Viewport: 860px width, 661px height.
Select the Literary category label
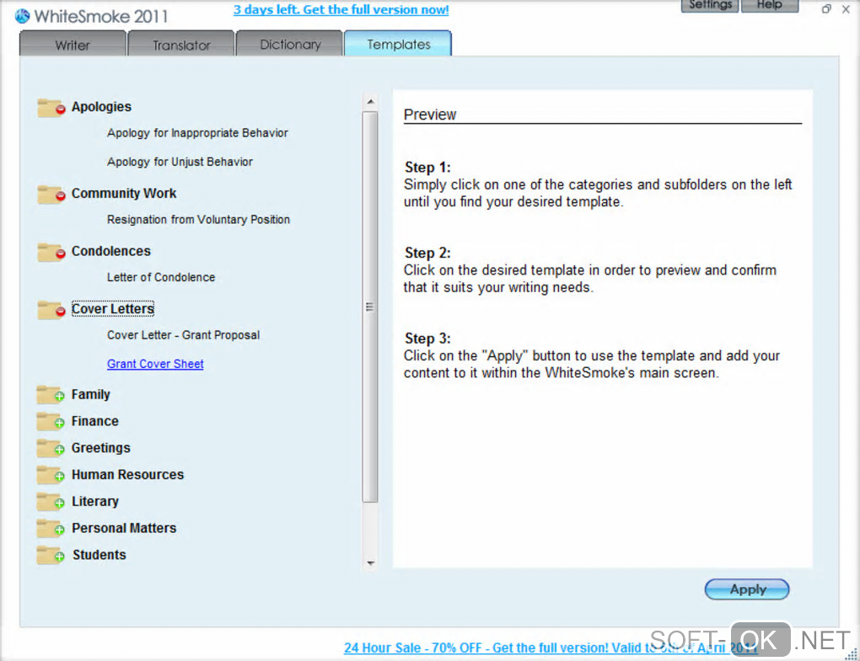95,502
